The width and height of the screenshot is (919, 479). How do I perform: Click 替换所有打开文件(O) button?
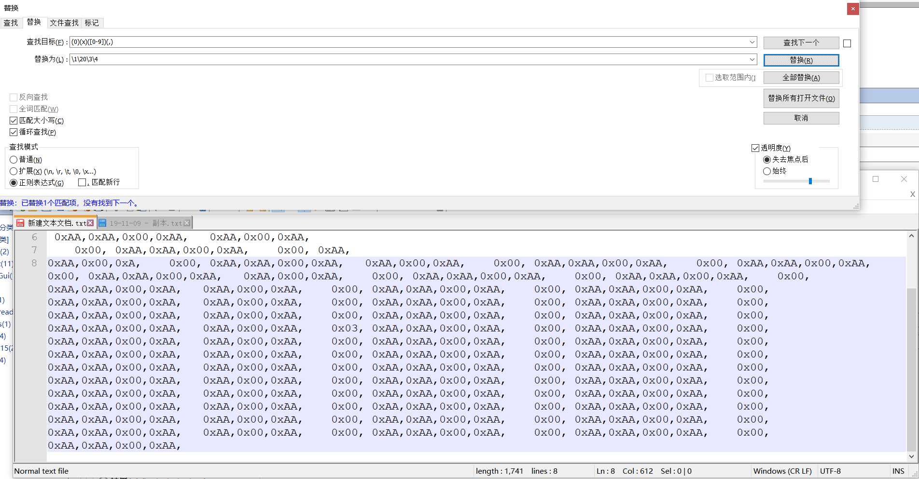pos(801,98)
